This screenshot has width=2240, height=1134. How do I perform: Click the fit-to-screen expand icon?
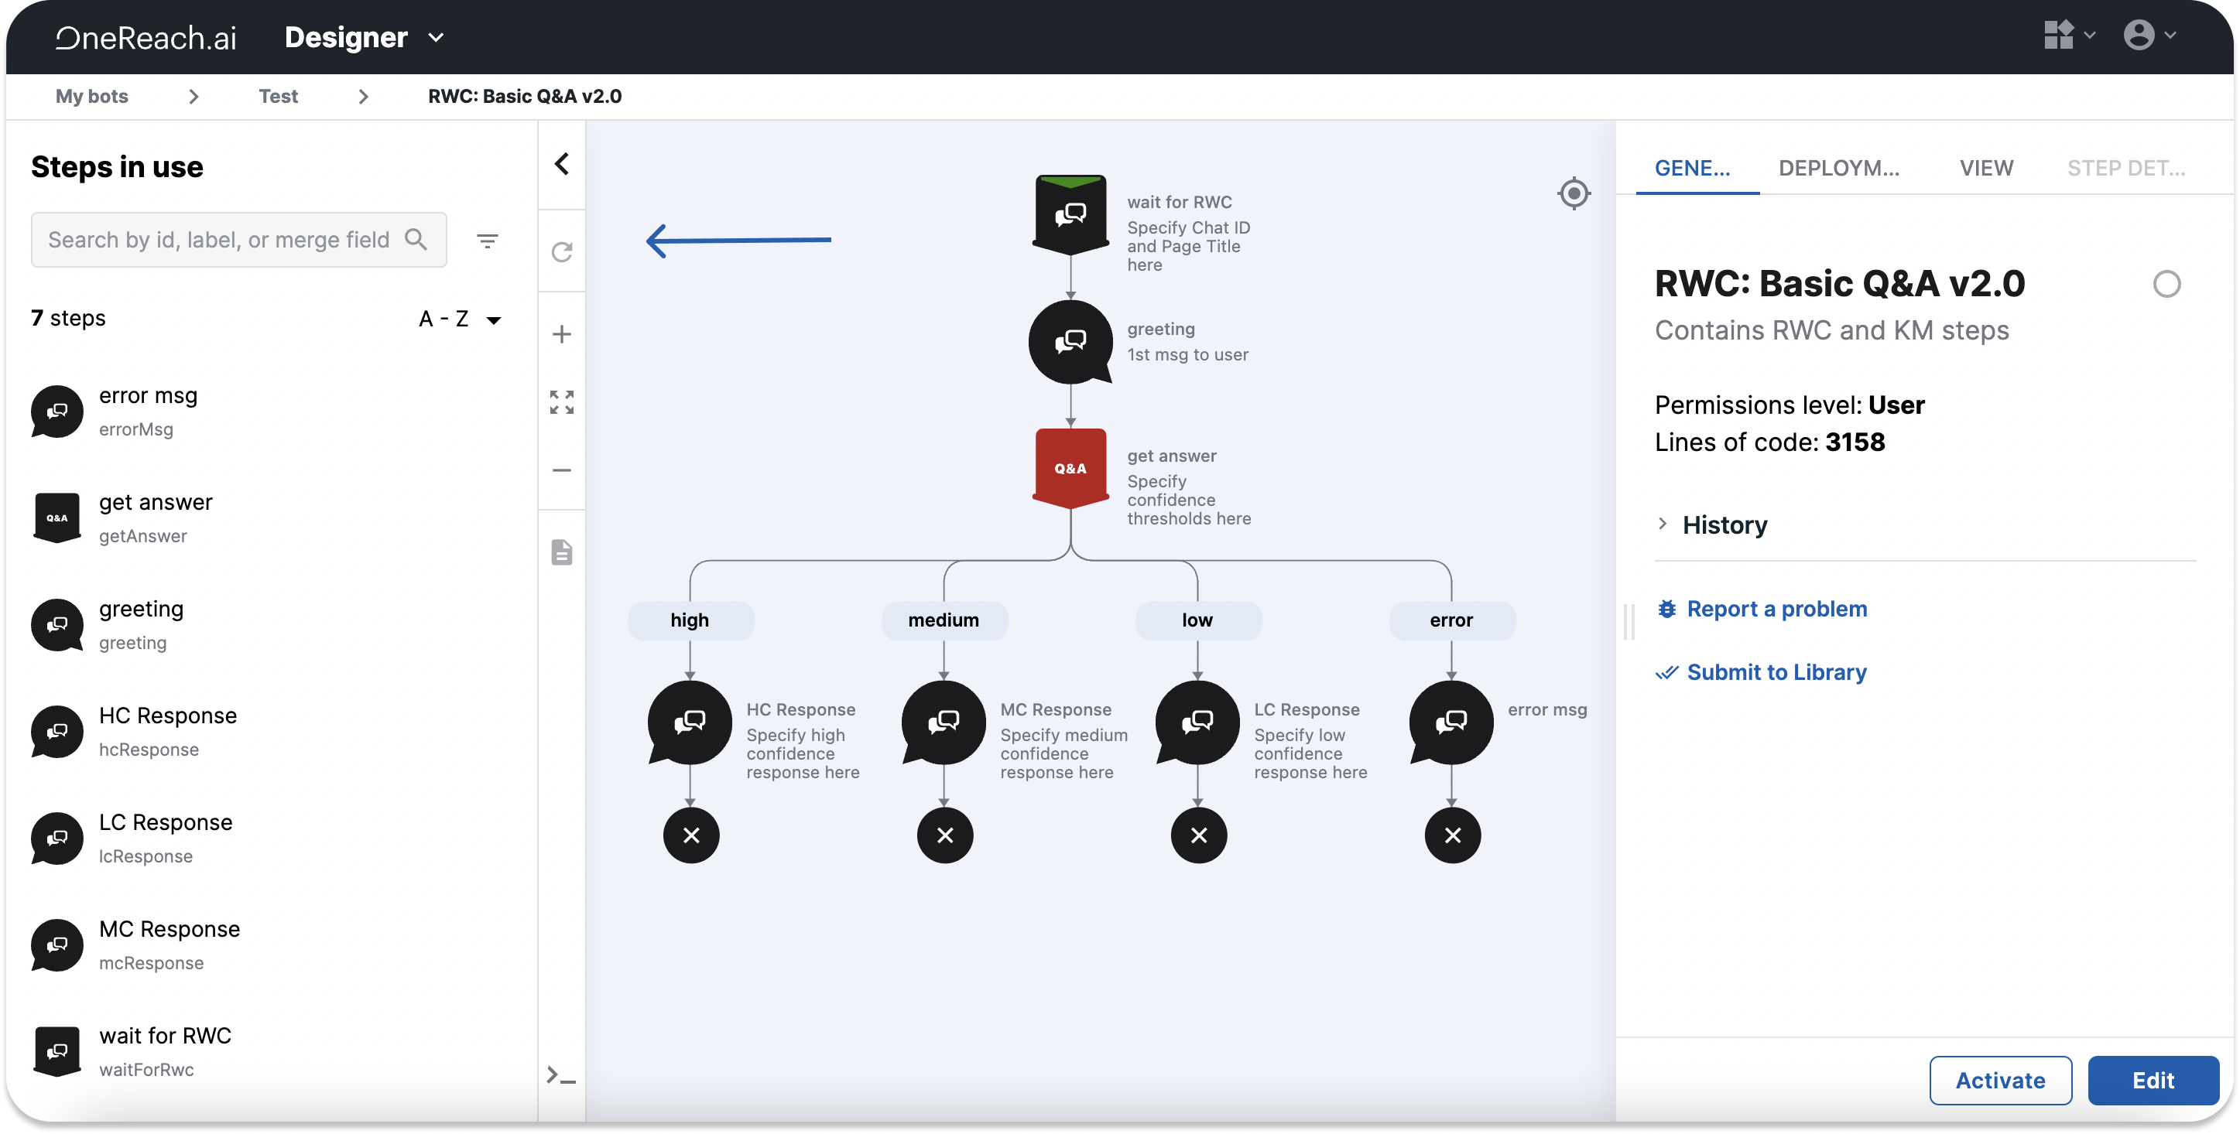562,401
